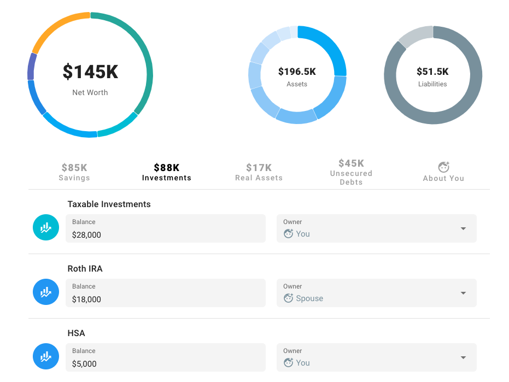This screenshot has height=382, width=509.
Task: Click the Roth IRA Balance field
Action: 166,293
